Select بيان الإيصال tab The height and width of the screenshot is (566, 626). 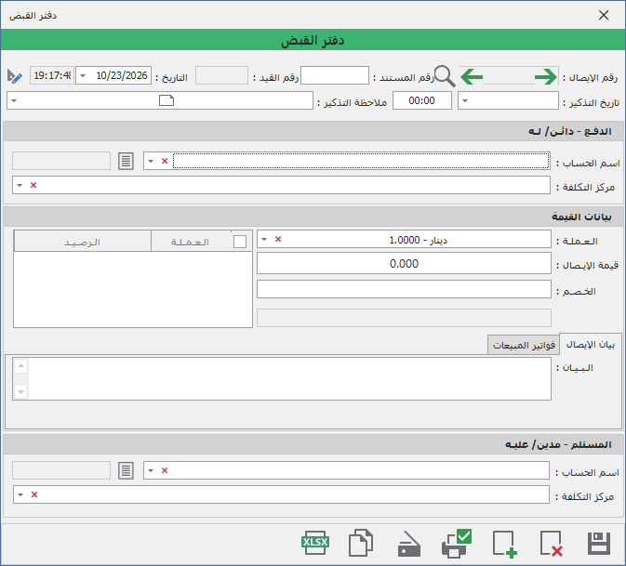click(x=591, y=344)
